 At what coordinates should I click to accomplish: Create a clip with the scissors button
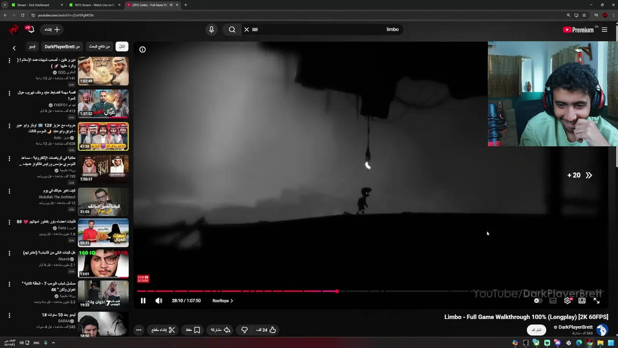(163, 330)
